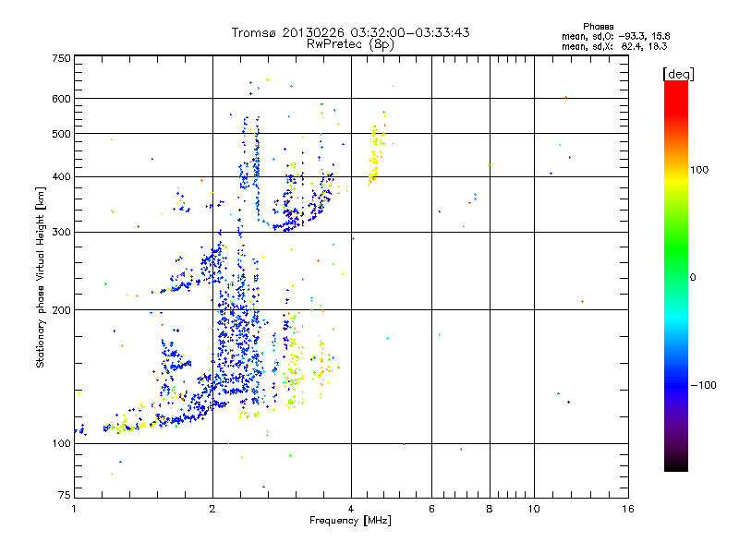Click the '1' x-axis frequency tick label

pyautogui.click(x=75, y=509)
